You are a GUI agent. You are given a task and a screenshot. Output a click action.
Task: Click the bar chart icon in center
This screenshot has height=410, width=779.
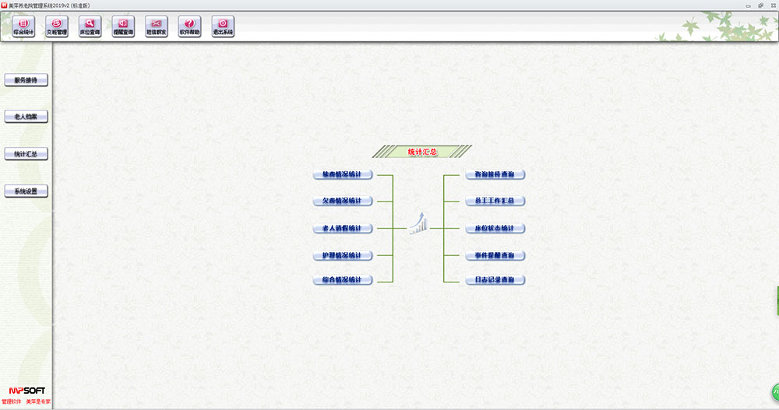[x=419, y=226]
